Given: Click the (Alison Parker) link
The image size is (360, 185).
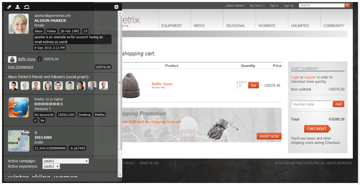Looking at the screenshot, I should [x=235, y=6].
